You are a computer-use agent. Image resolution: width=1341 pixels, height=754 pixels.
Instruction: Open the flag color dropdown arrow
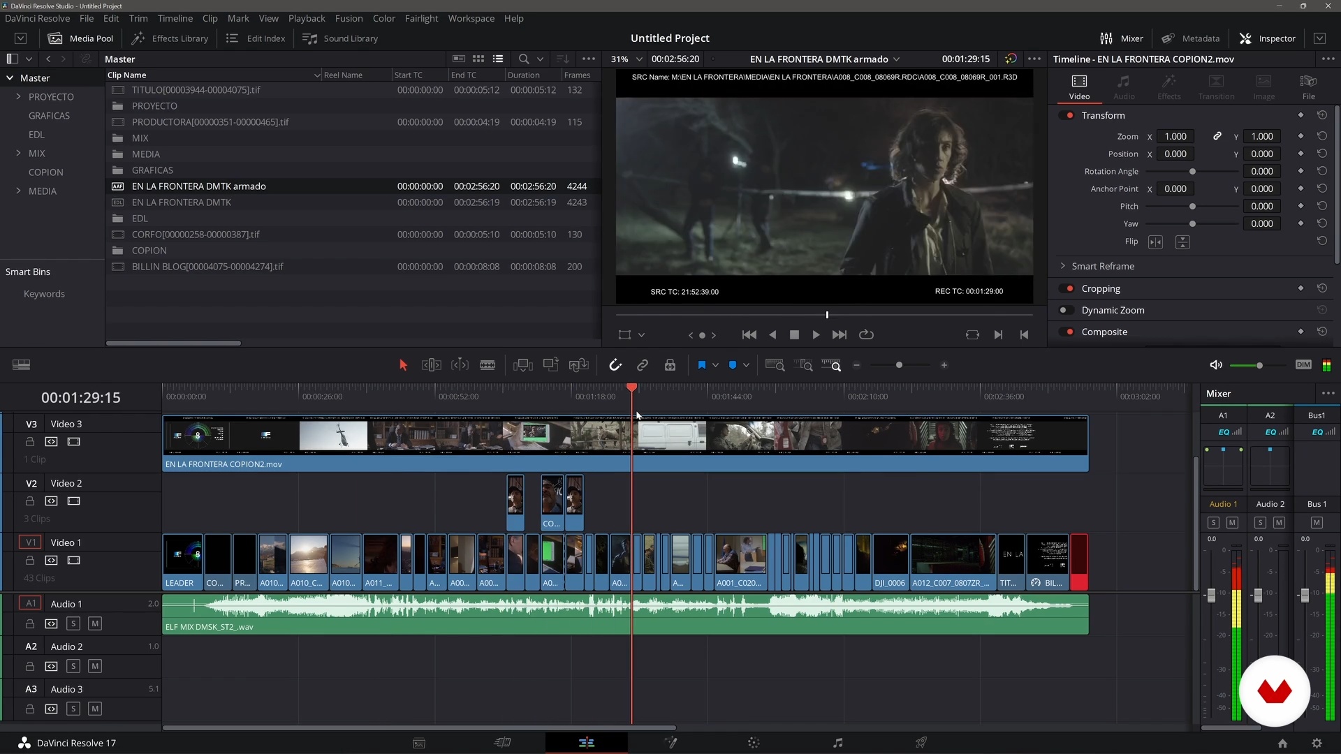click(x=715, y=364)
